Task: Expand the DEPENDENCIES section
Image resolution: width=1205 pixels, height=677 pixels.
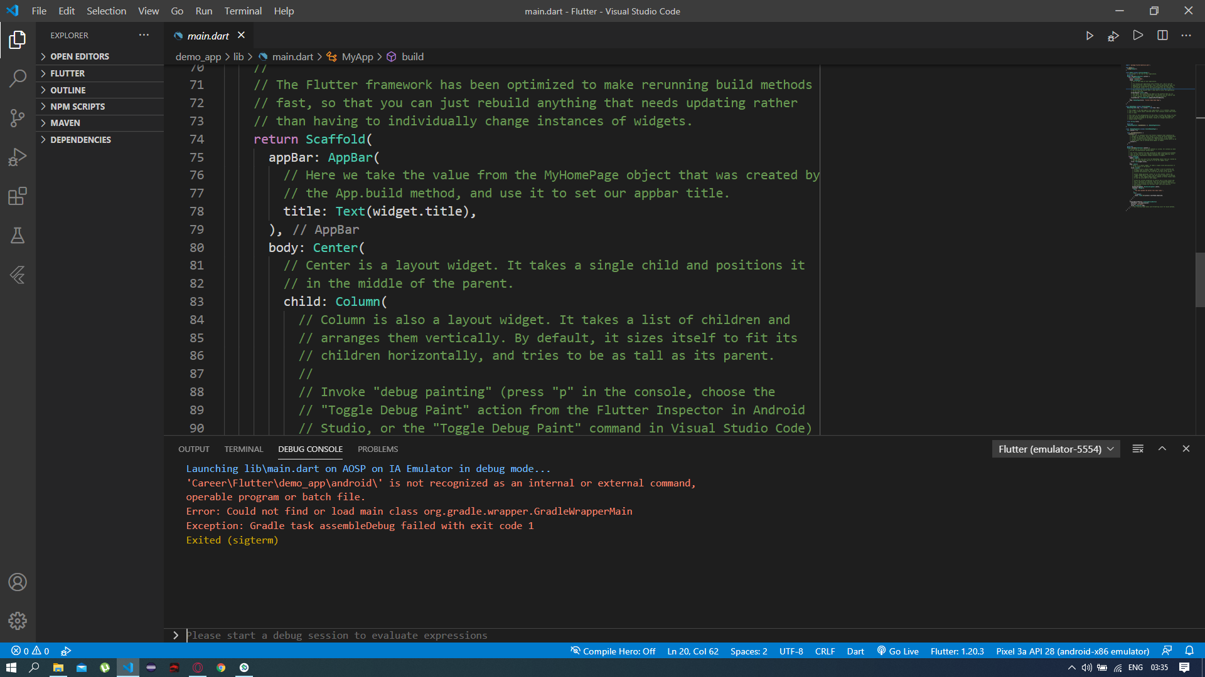Action: 100,140
